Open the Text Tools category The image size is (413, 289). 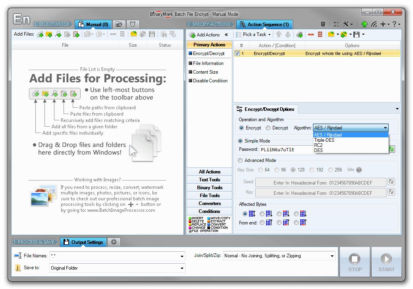[209, 179]
